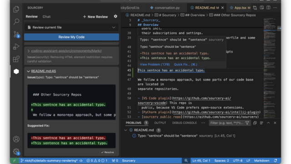Open the Review current file dropdown
291x164 pixels.
tap(71, 27)
